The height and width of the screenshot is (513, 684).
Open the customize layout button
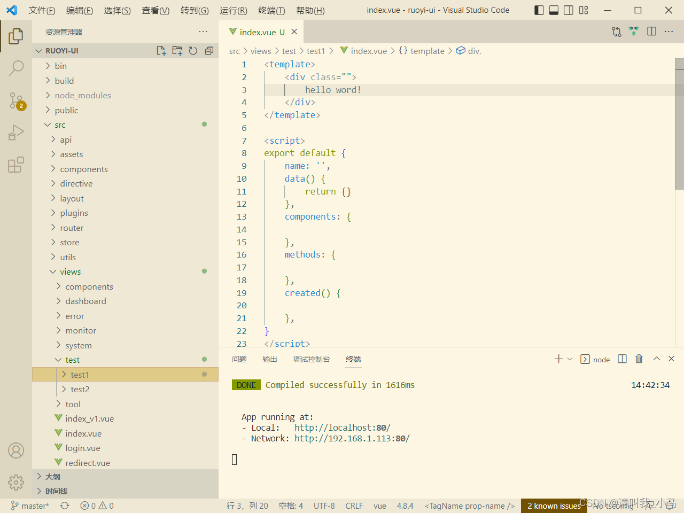point(584,10)
